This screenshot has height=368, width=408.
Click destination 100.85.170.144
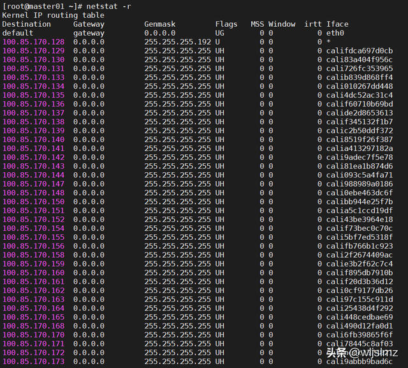(x=33, y=175)
